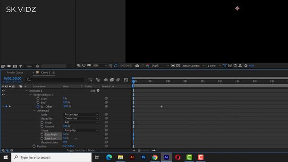Toggle Range Selector 1 visibility eye
288x162 pixels.
coord(3,94)
